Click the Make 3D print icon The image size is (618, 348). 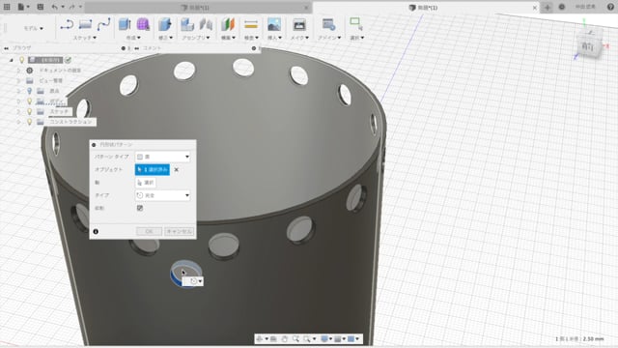[299, 24]
